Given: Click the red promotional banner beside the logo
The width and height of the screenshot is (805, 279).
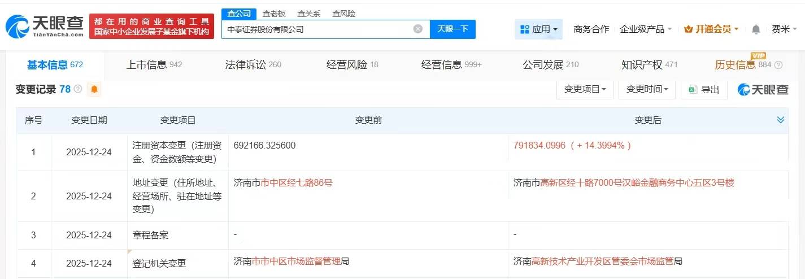Looking at the screenshot, I should pos(151,27).
